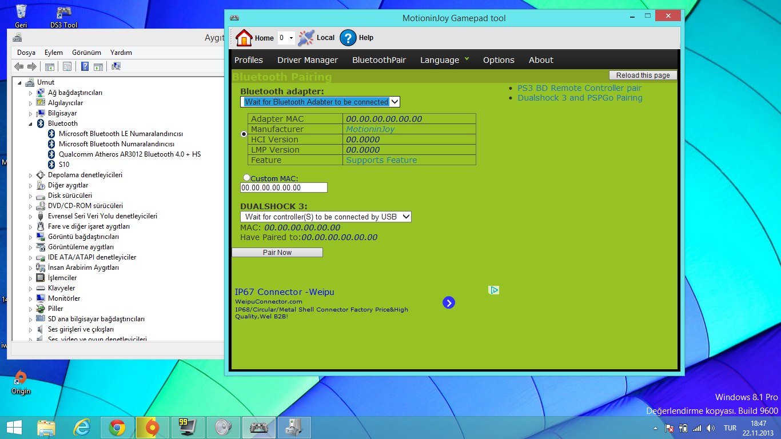The image size is (781, 439).
Task: Open the Recycle Bin (Geri) desktop icon
Action: tap(21, 16)
